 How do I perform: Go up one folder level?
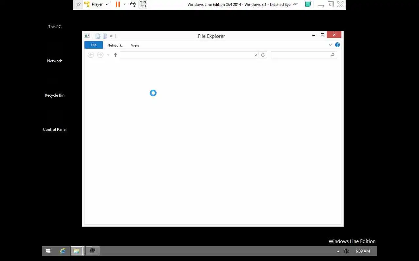[x=115, y=55]
